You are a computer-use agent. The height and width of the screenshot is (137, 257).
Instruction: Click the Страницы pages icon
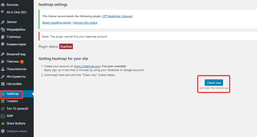3,37
